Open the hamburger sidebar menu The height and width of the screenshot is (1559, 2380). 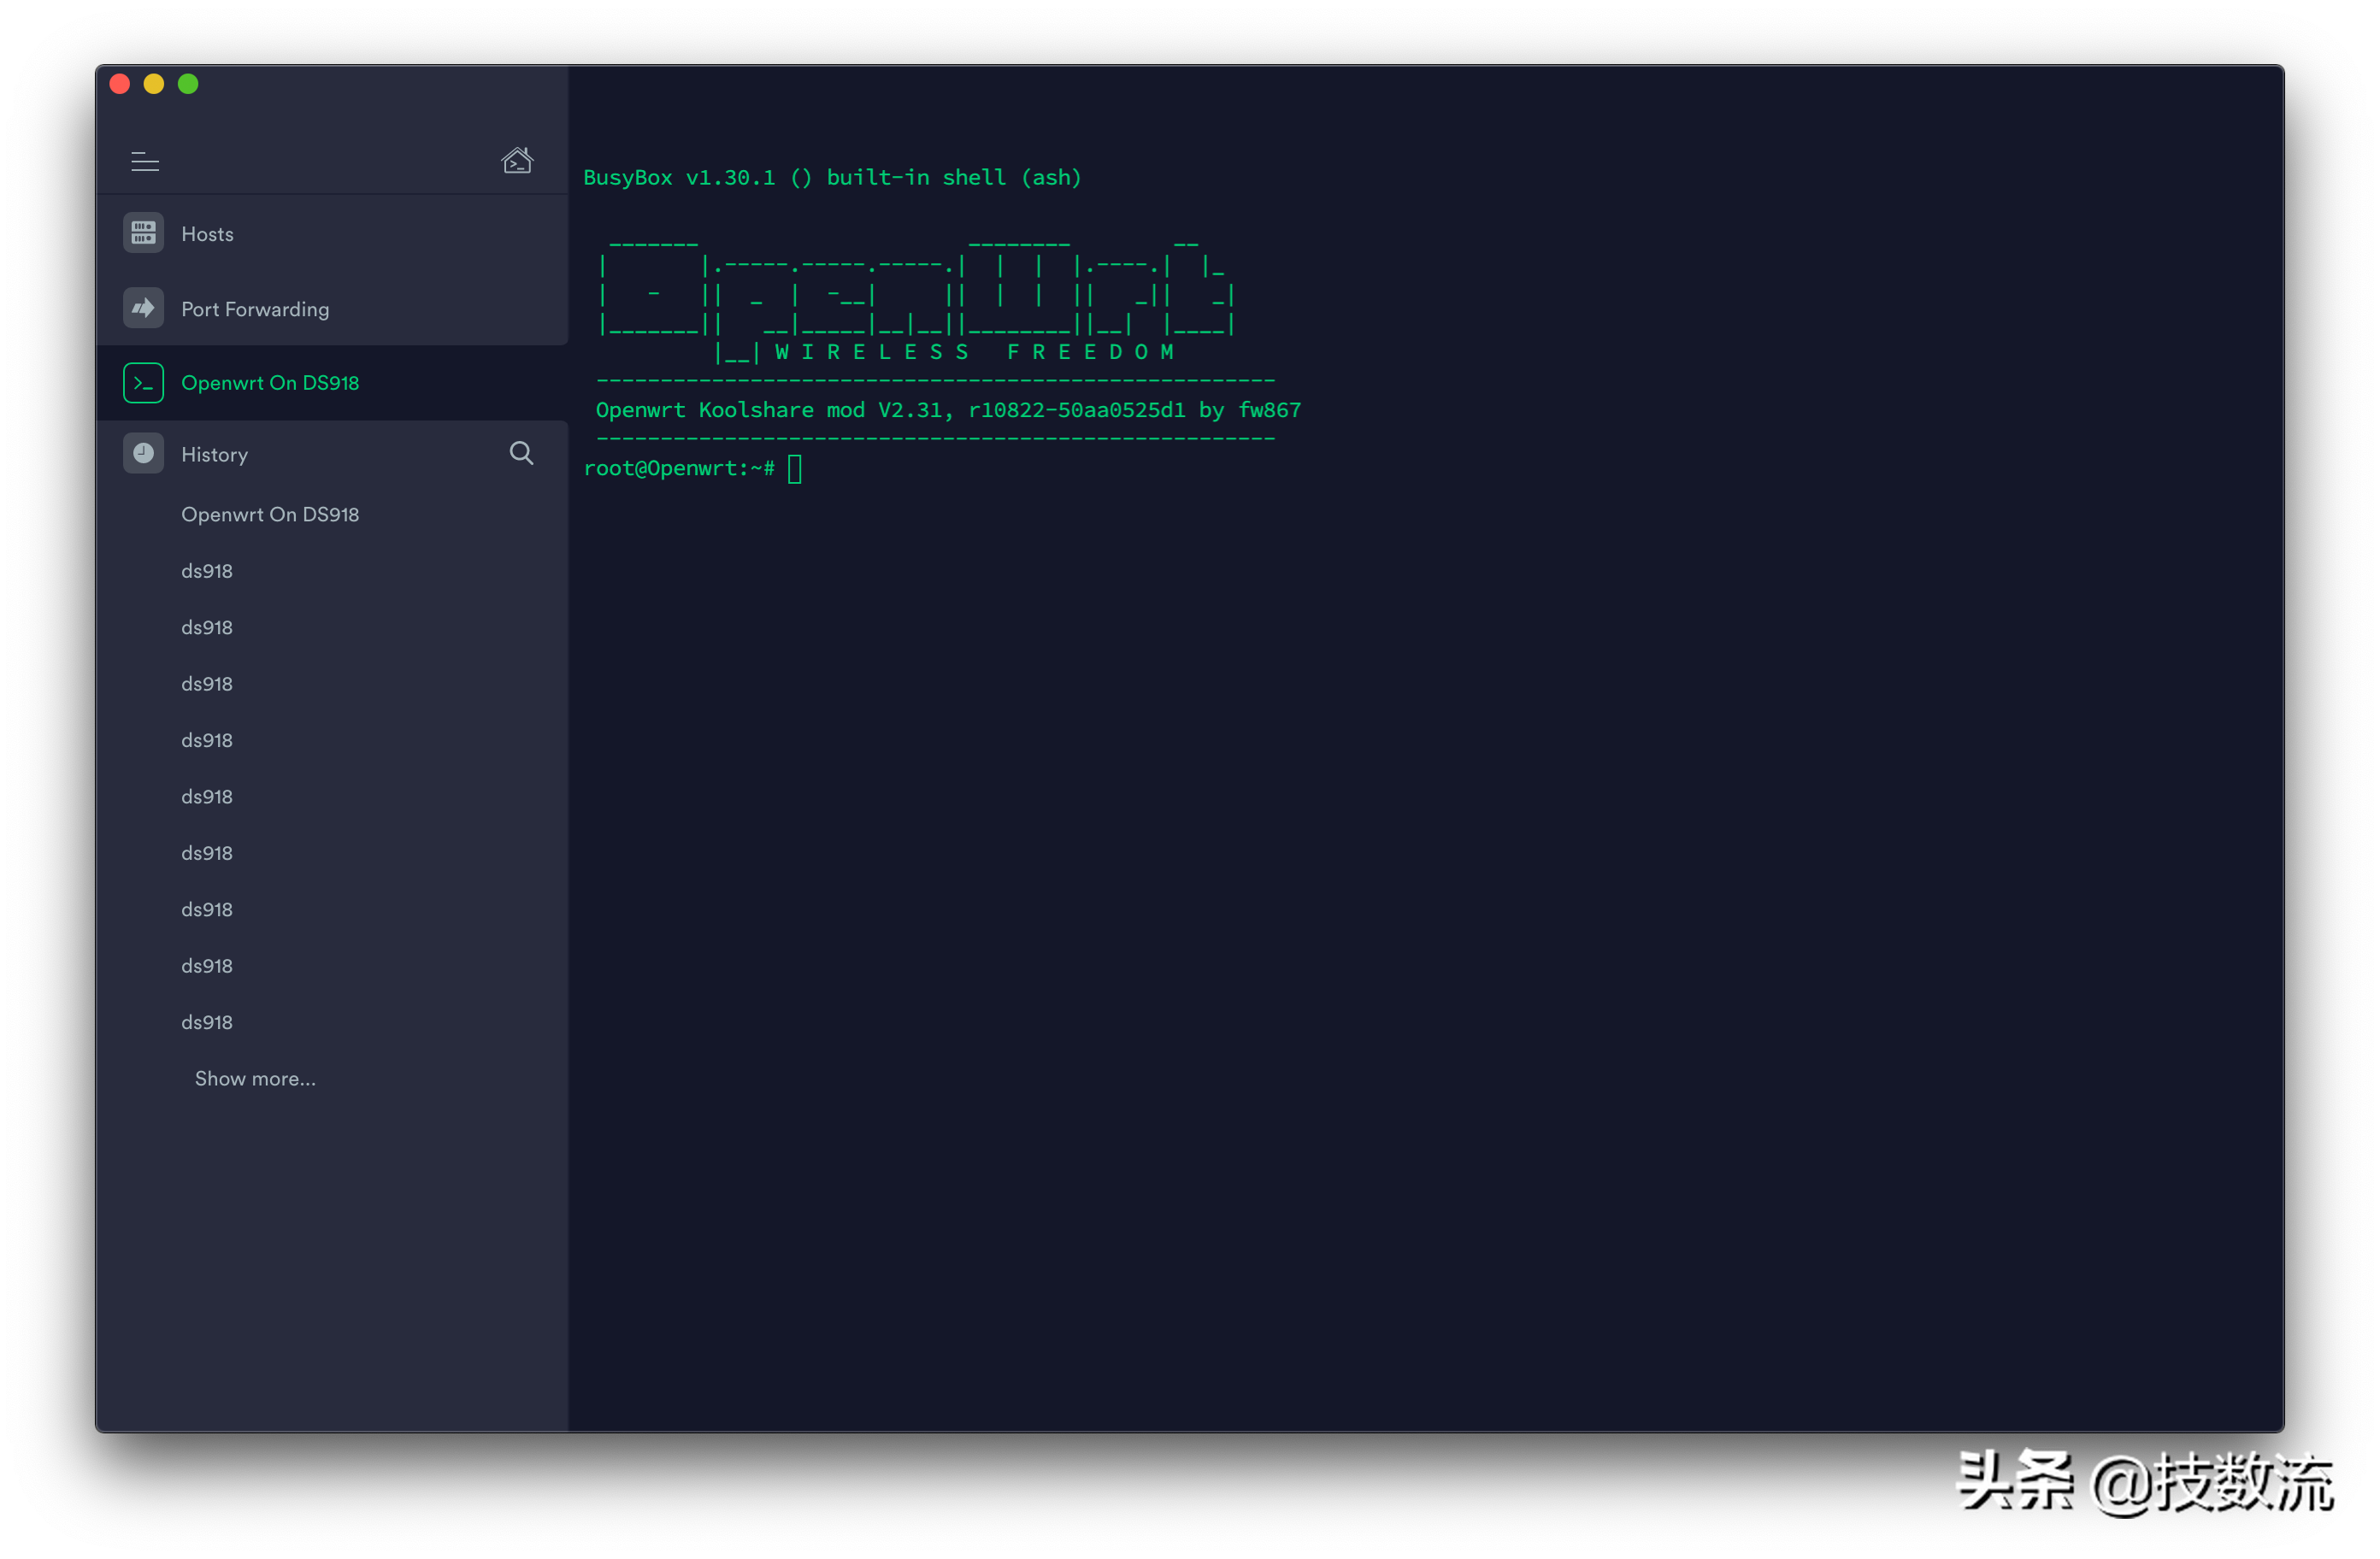click(x=145, y=161)
